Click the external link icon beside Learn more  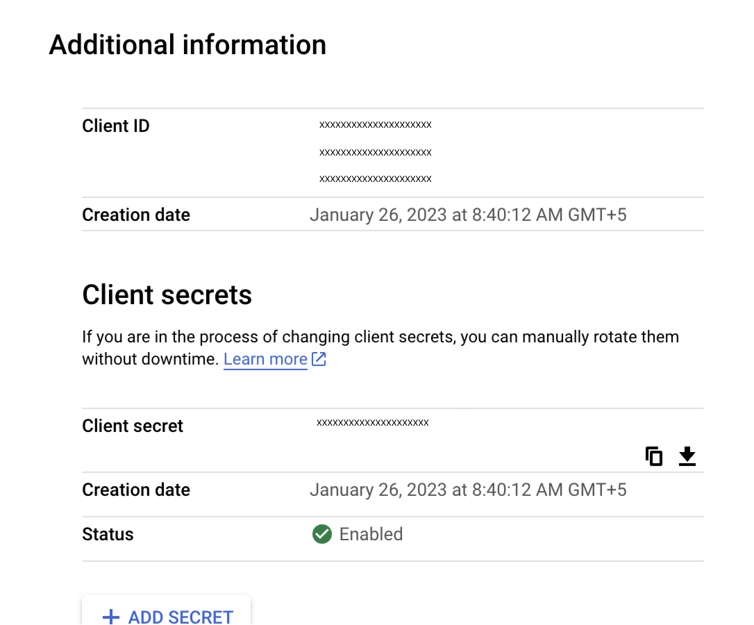tap(318, 359)
